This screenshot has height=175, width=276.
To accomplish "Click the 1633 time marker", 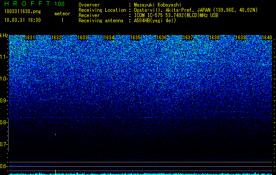I will pyautogui.click(x=82, y=38).
